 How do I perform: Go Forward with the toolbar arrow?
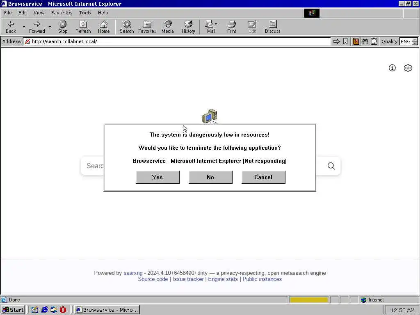[x=37, y=27]
